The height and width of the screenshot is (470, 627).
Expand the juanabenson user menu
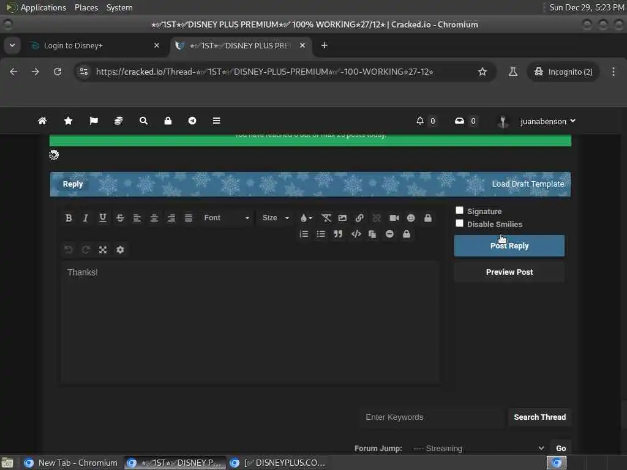[x=547, y=121]
